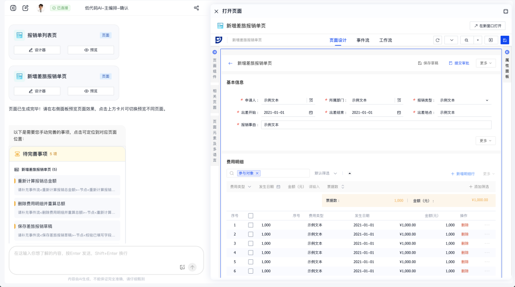
Task: Check the row 1 checkbox
Action: tap(251, 225)
